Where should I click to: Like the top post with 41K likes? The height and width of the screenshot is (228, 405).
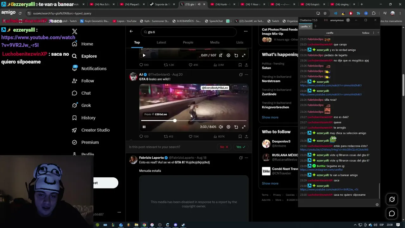194,65
